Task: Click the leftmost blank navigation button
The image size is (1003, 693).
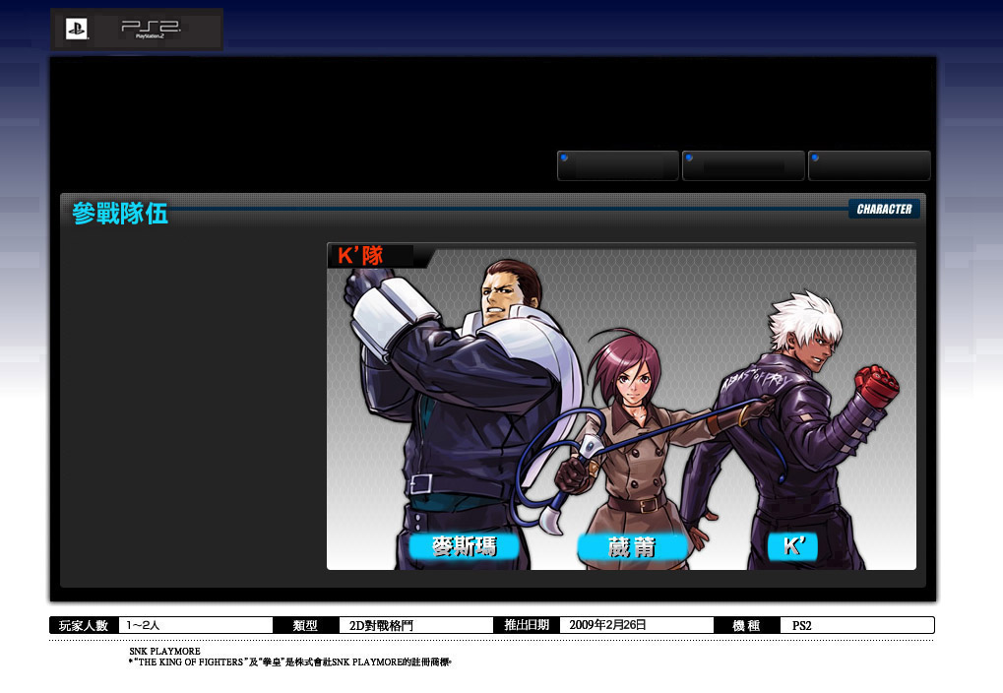Action: [x=617, y=165]
